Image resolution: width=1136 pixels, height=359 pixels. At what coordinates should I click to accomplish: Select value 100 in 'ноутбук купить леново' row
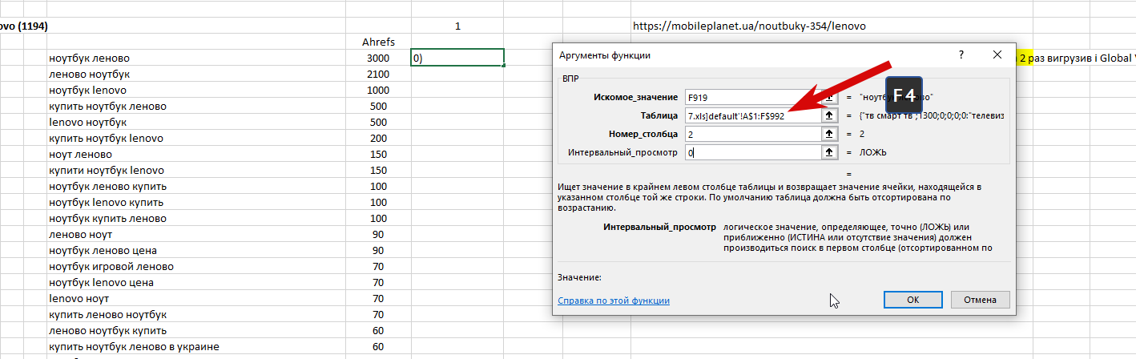tap(378, 218)
